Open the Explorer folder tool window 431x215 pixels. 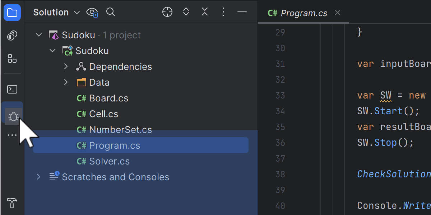(x=12, y=13)
